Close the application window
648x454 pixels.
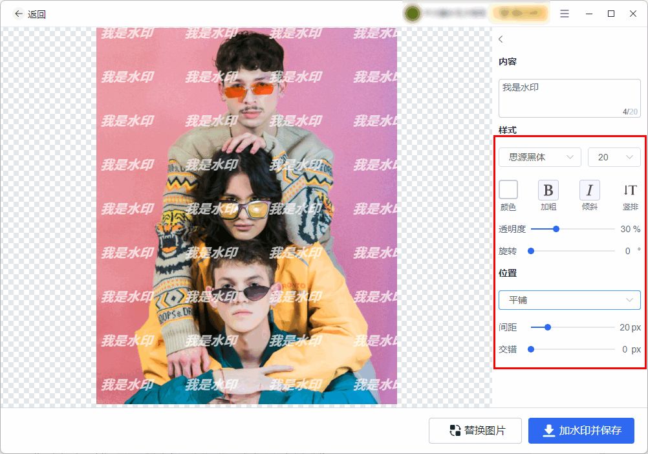click(x=632, y=14)
